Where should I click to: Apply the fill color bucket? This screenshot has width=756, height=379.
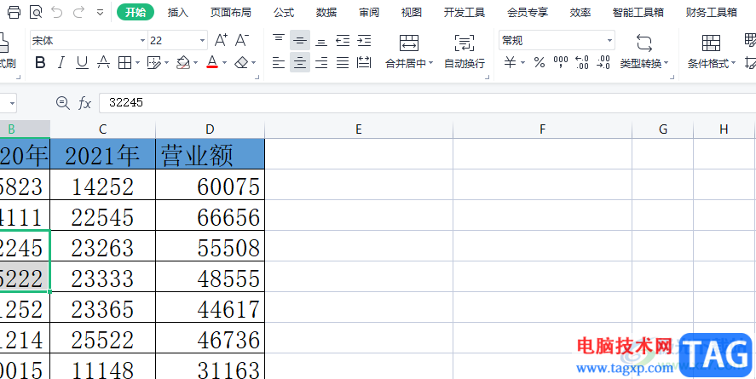pyautogui.click(x=183, y=63)
